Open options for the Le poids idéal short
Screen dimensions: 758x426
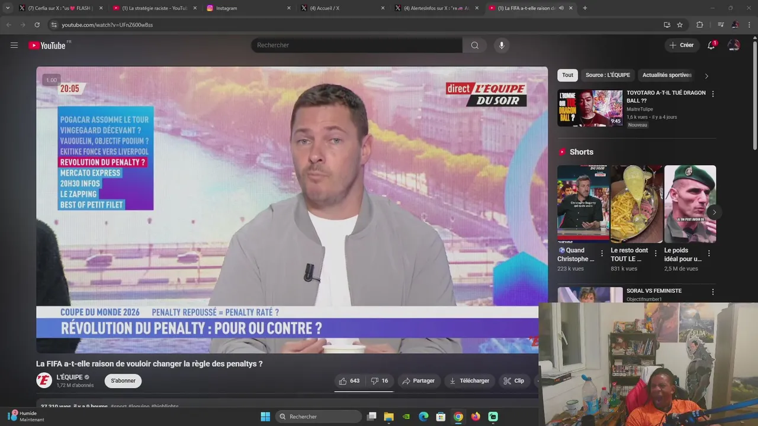709,253
